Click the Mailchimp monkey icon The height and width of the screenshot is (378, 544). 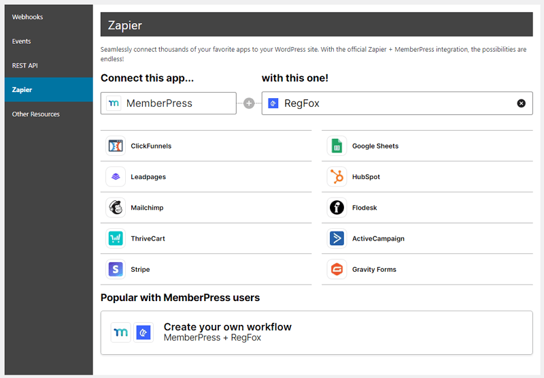[x=116, y=208]
